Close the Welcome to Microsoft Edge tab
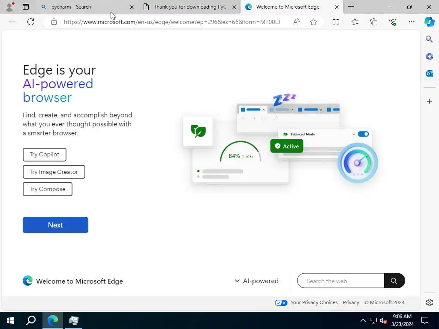The height and width of the screenshot is (329, 439). point(337,7)
